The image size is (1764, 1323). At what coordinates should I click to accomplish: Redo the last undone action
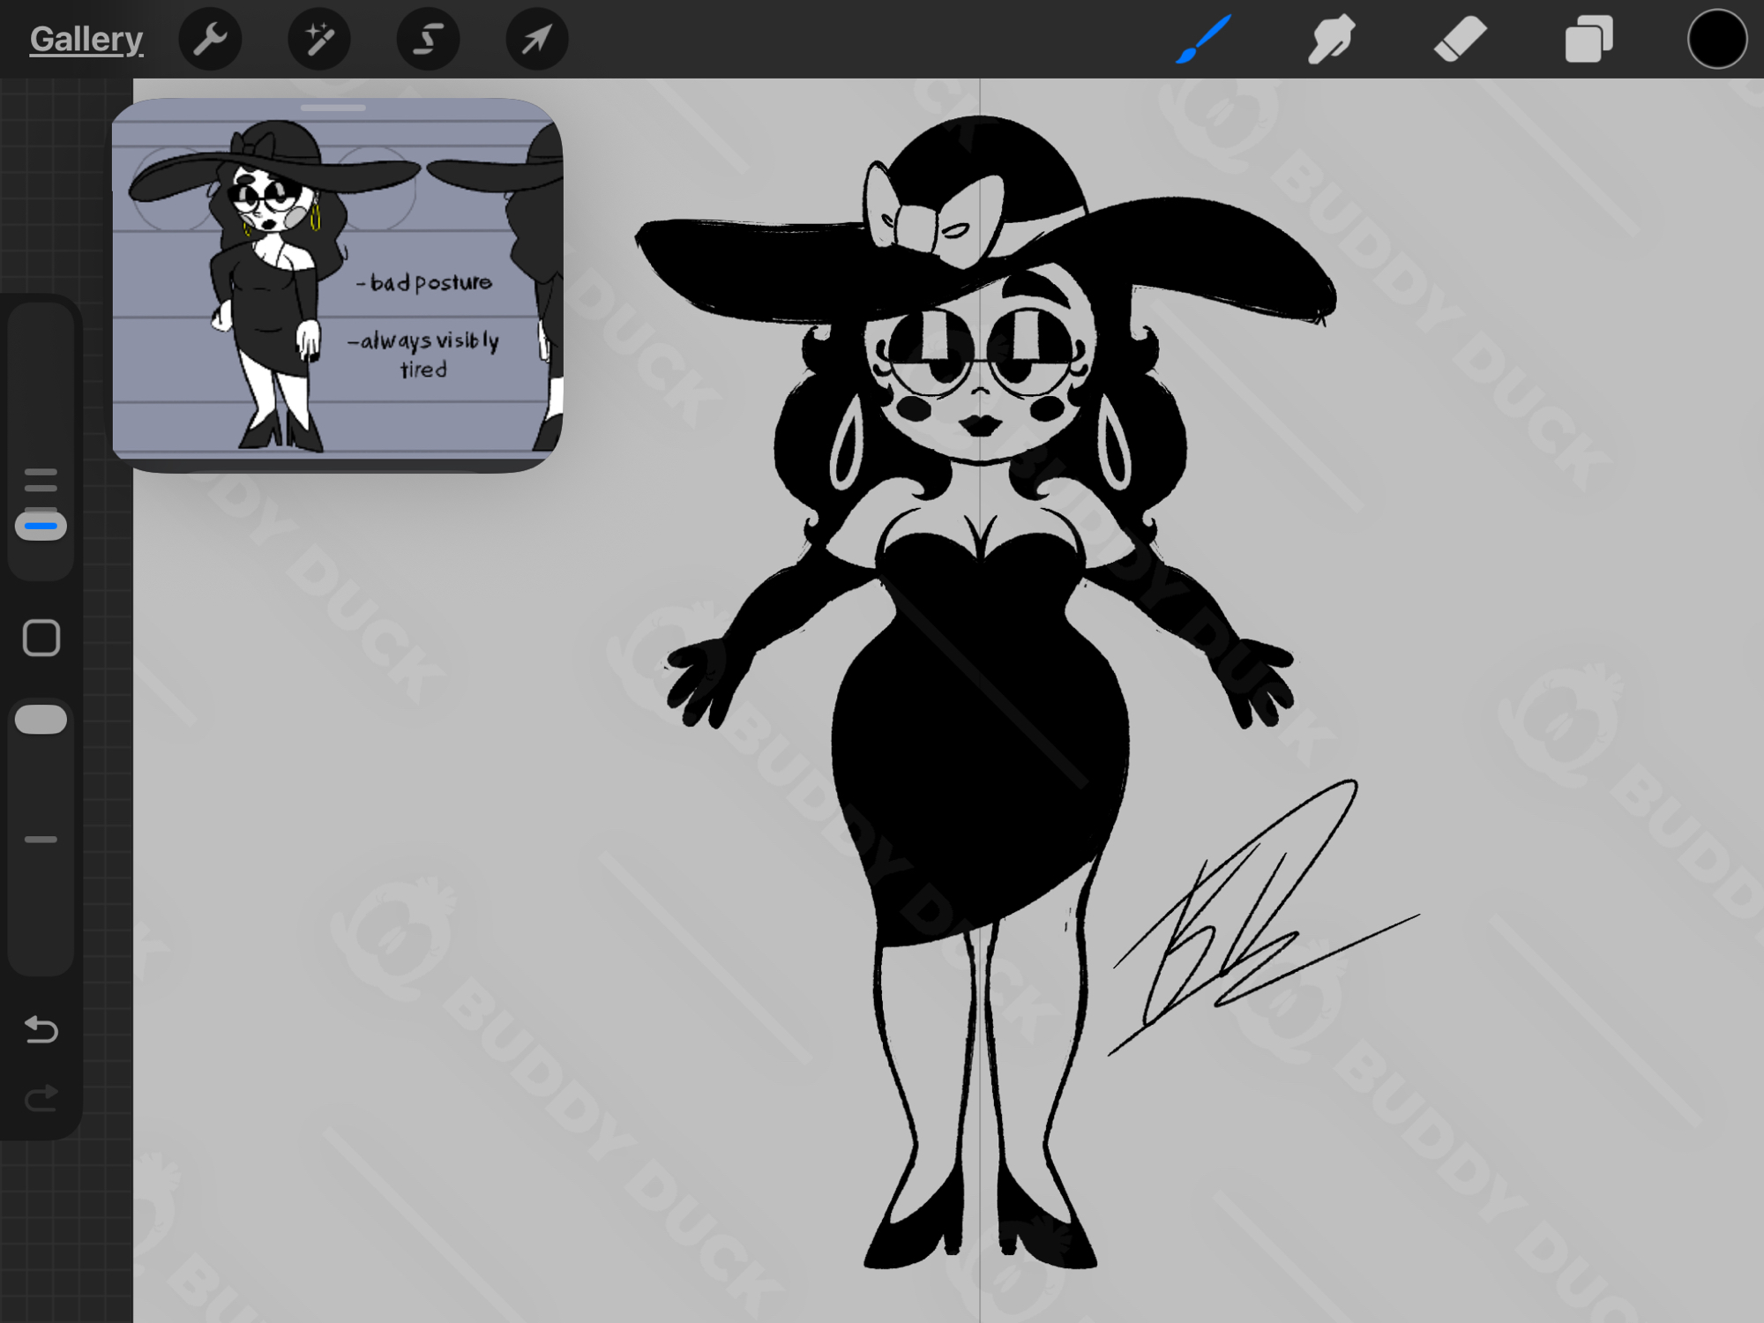41,1098
